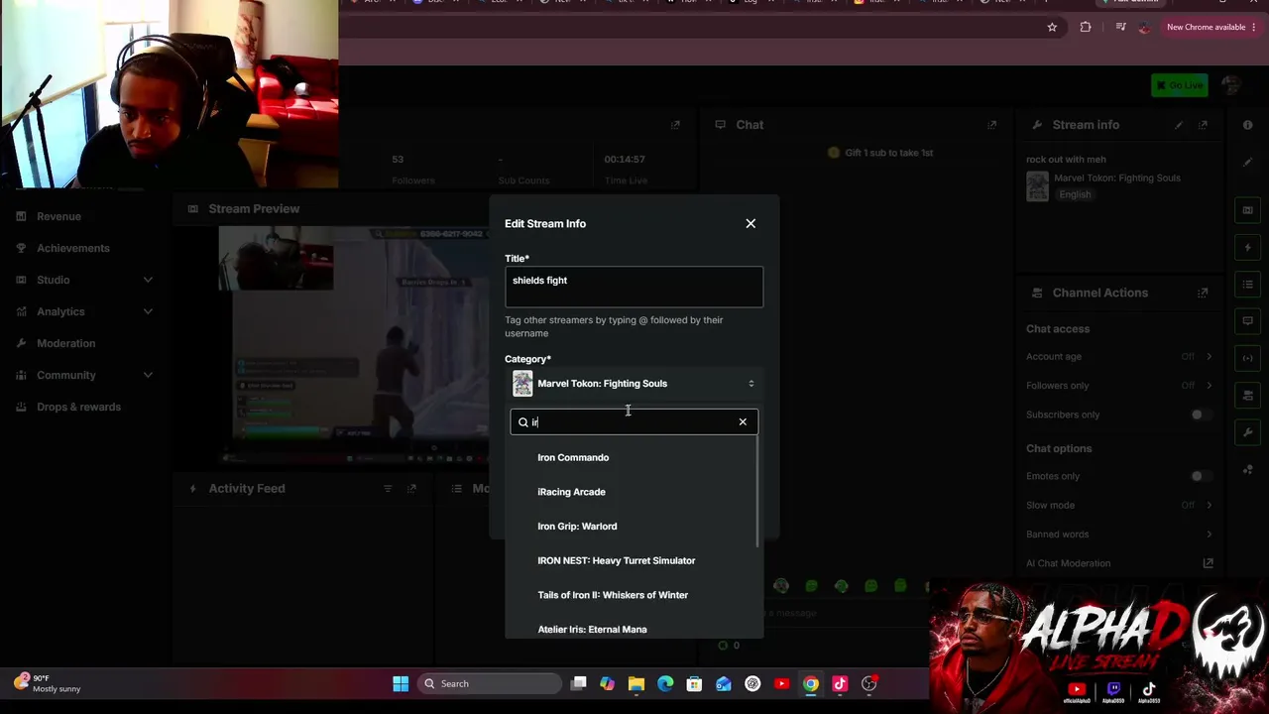Image resolution: width=1269 pixels, height=714 pixels.
Task: Open TikTok from the taskbar
Action: tap(840, 683)
